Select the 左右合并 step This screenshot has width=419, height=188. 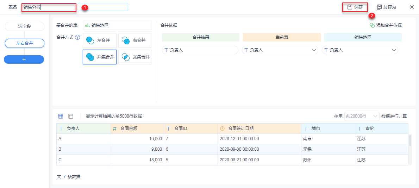click(x=24, y=43)
